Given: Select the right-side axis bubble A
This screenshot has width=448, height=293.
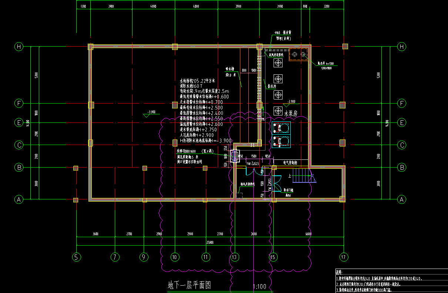Looking at the screenshot, I should coord(401,199).
